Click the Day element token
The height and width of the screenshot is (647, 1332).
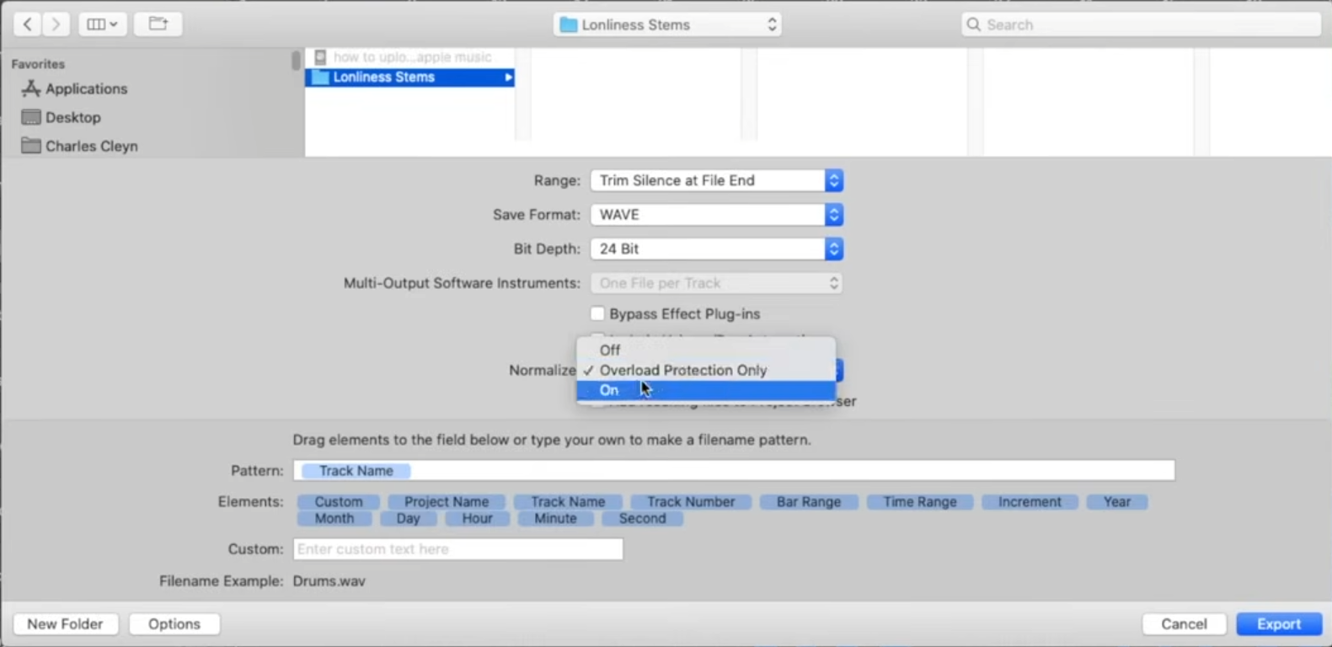(x=408, y=518)
